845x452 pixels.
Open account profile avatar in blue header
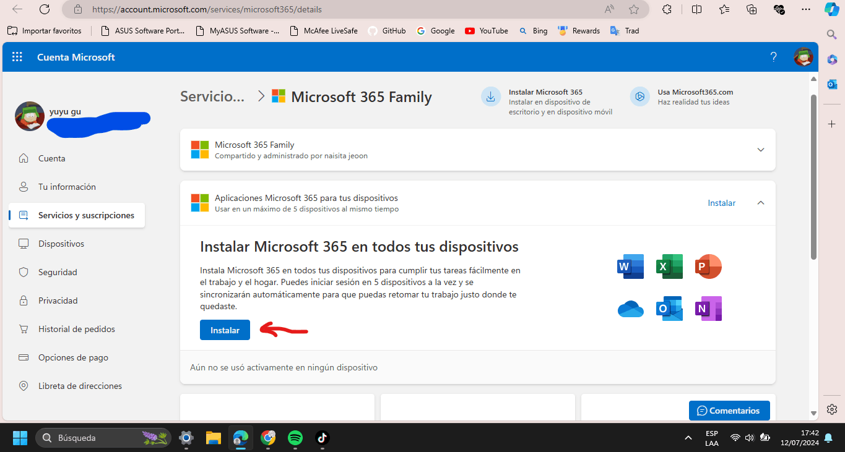(x=804, y=57)
